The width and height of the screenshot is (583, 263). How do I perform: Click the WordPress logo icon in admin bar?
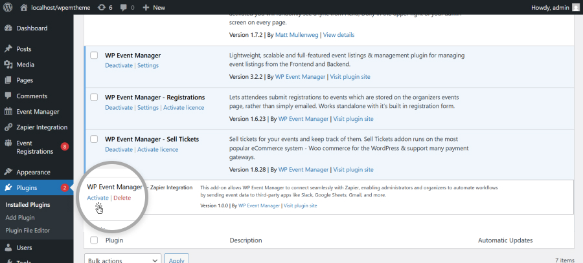click(x=8, y=8)
